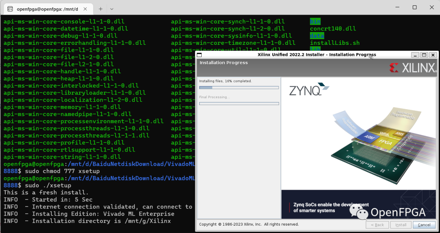The width and height of the screenshot is (440, 233).
Task: Click 'api-ms-win-core-datetime-l1-1-0.dll' in terminal
Action: pyautogui.click(x=66, y=29)
